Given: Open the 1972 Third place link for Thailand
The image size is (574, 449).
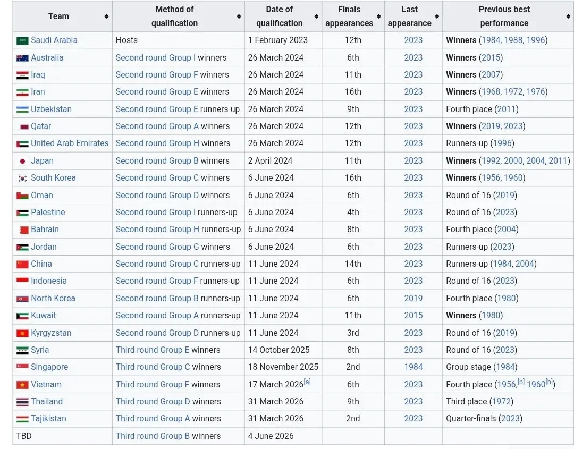Looking at the screenshot, I should 501,402.
